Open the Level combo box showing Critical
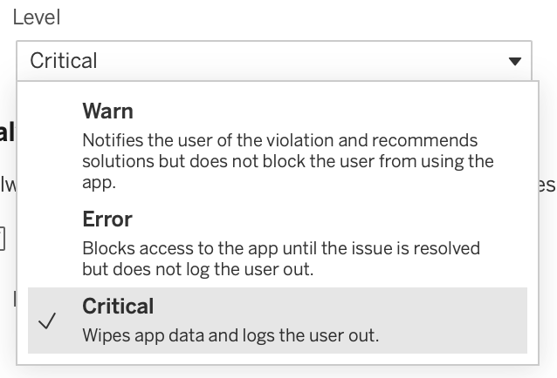Viewport: 557px width, 378px height. [274, 61]
